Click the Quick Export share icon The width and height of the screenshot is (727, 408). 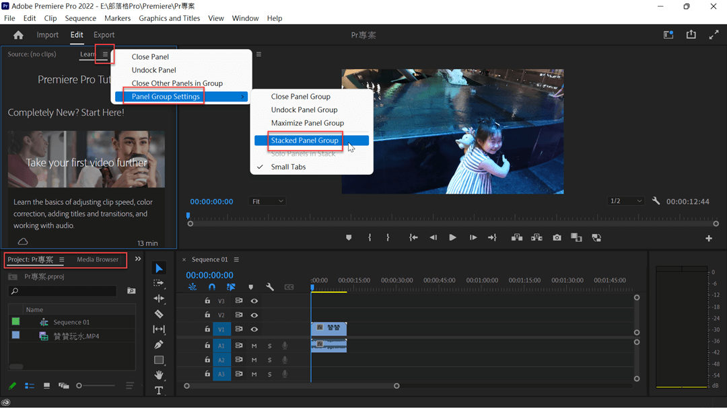click(691, 35)
